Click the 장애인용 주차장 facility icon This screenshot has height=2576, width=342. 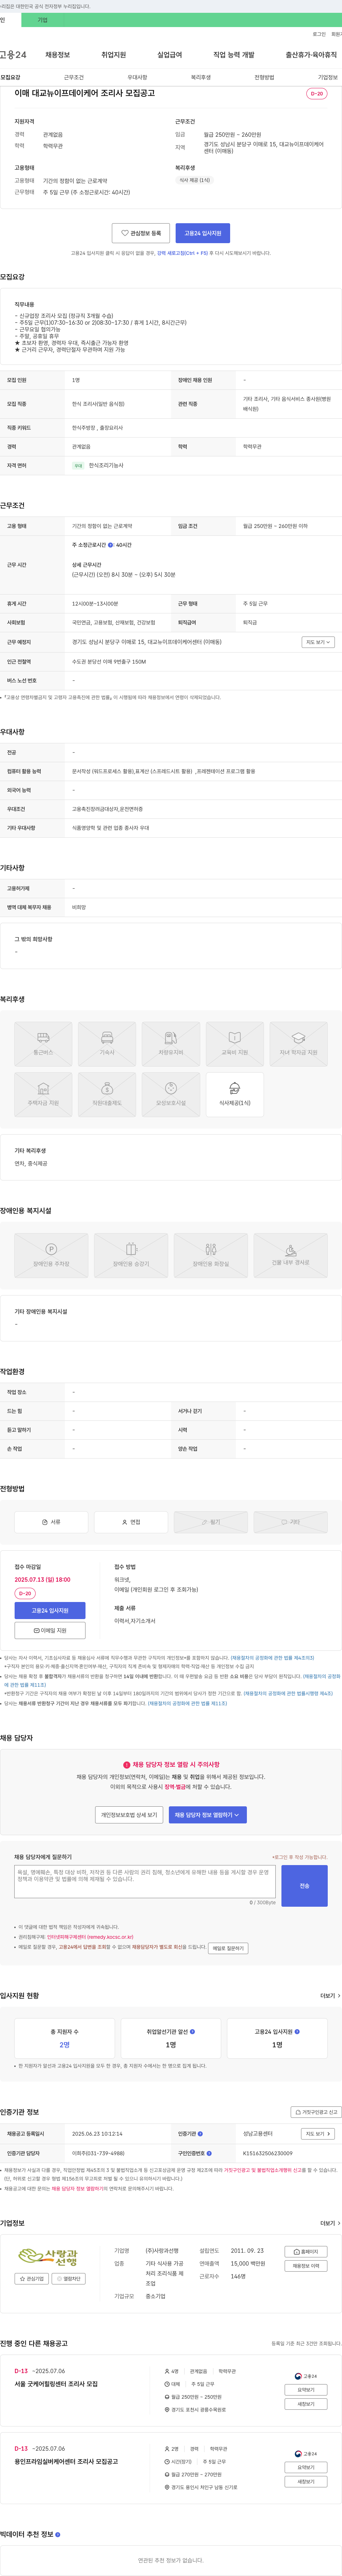pyautogui.click(x=51, y=1256)
